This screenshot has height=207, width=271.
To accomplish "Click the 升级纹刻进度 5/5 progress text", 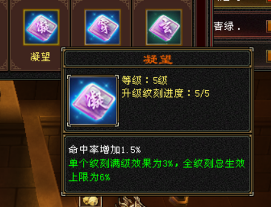I will tap(165, 93).
